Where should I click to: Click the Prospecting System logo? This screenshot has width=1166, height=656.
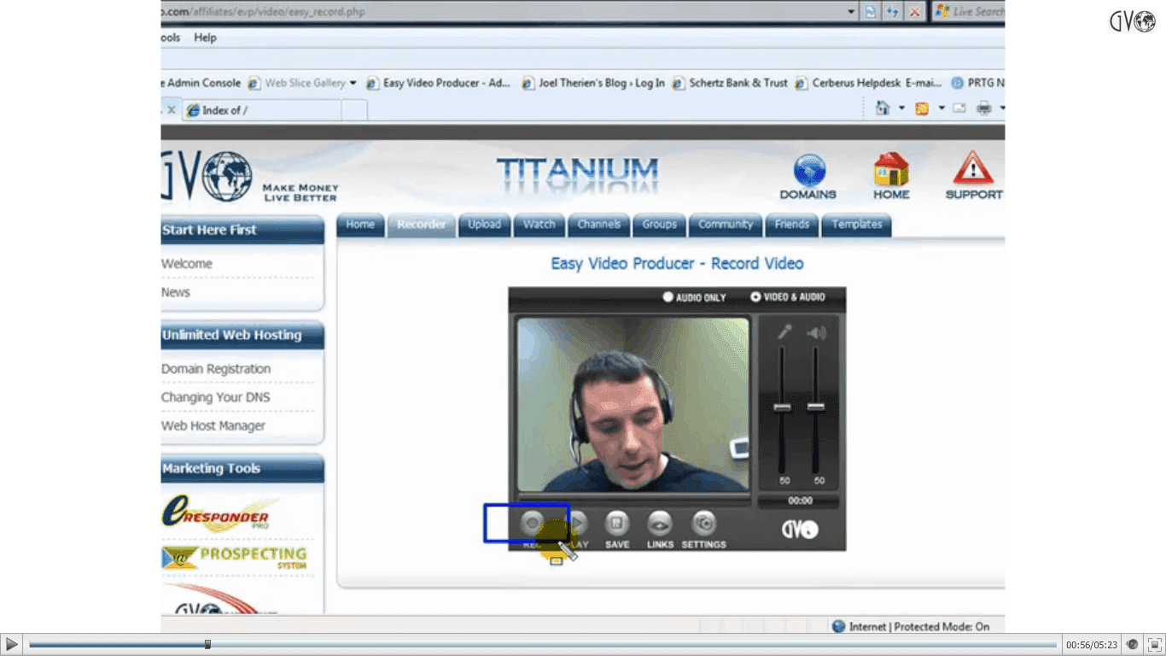coord(235,559)
